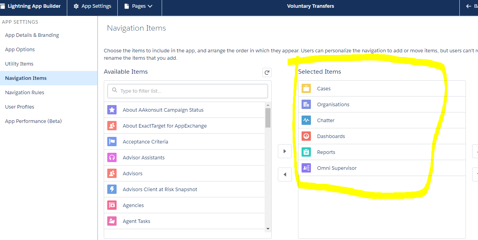This screenshot has width=478, height=240.
Task: Remove item using left arrow button
Action: pos(284,174)
